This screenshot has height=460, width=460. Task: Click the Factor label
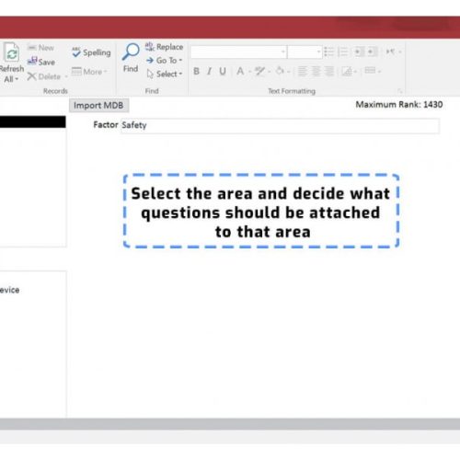point(106,124)
